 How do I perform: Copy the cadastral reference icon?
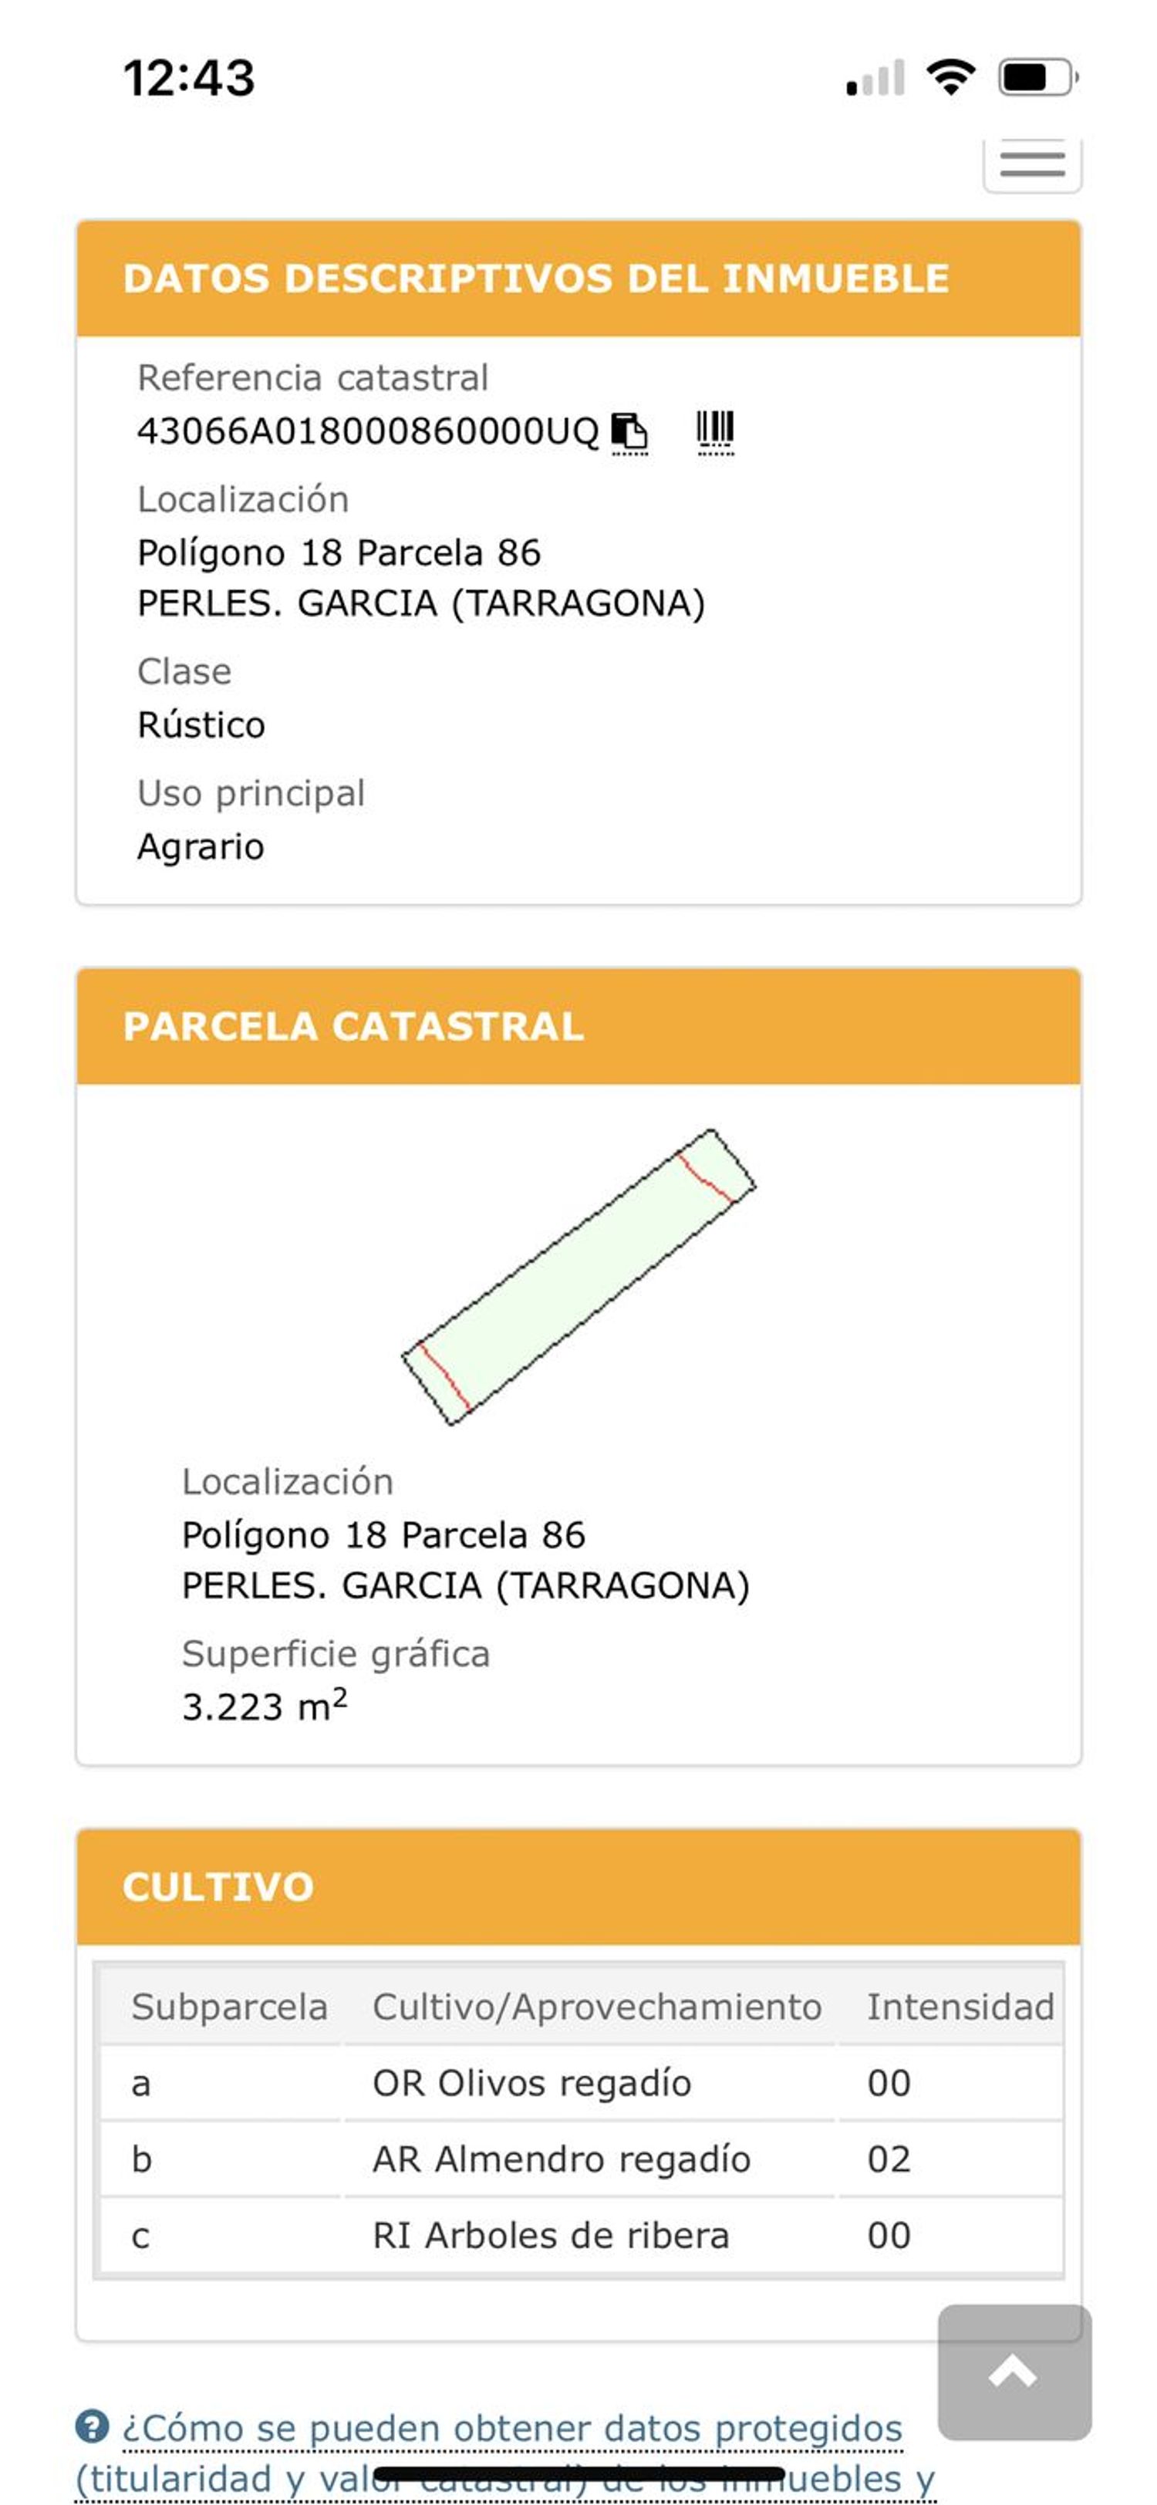coord(628,432)
